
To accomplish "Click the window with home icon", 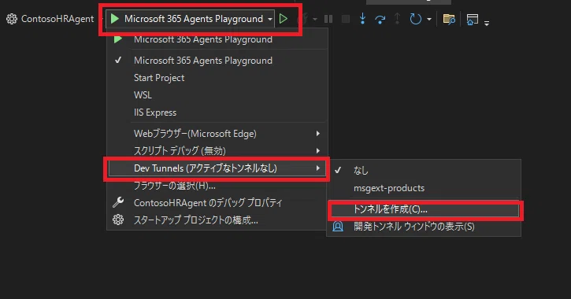I will pyautogui.click(x=473, y=20).
